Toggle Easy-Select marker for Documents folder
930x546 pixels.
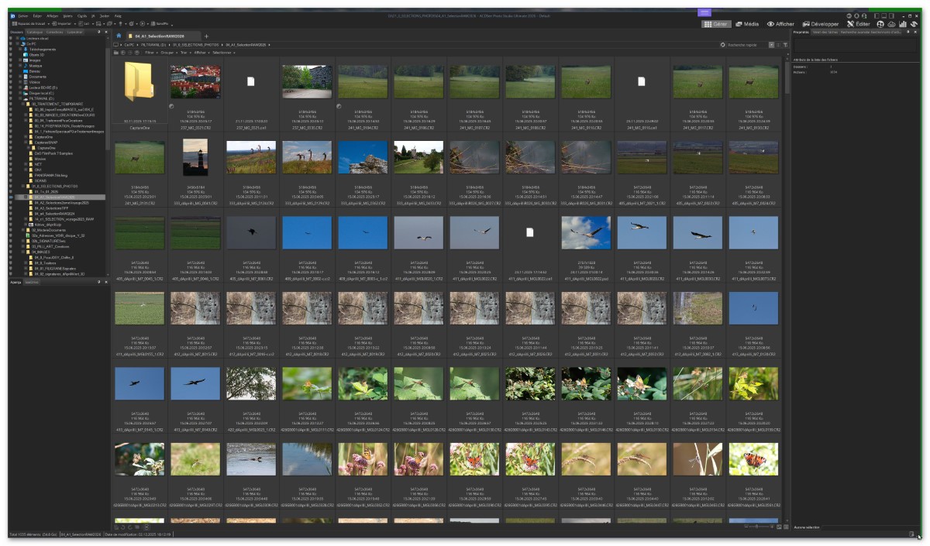pyautogui.click(x=11, y=77)
